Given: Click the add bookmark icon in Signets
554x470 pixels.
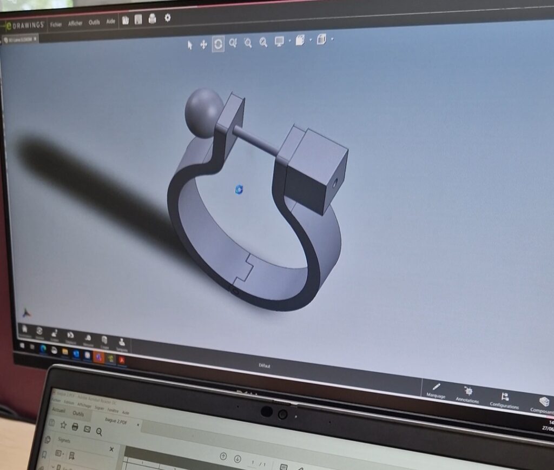Looking at the screenshot, I should pyautogui.click(x=71, y=455).
